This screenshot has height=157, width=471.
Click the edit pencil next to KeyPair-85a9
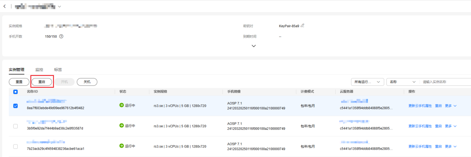(302, 26)
